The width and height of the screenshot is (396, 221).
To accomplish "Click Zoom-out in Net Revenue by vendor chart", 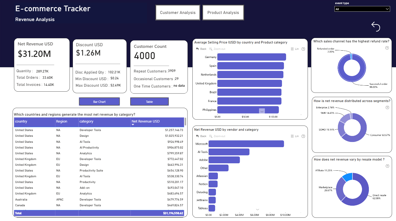I will (217, 136).
